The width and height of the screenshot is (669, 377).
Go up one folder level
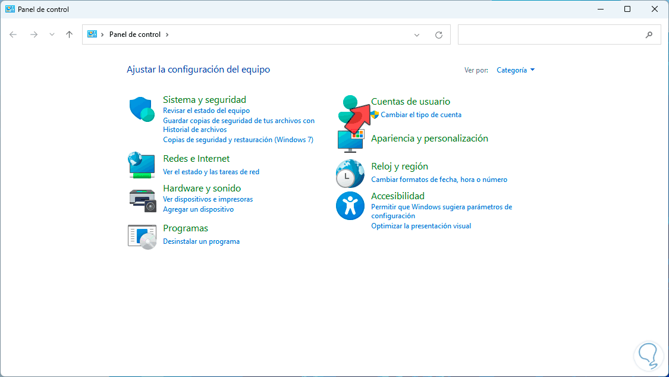pyautogui.click(x=69, y=34)
